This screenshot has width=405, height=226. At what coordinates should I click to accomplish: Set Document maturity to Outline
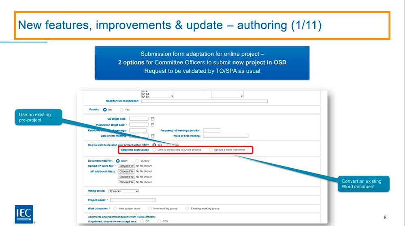[137, 161]
